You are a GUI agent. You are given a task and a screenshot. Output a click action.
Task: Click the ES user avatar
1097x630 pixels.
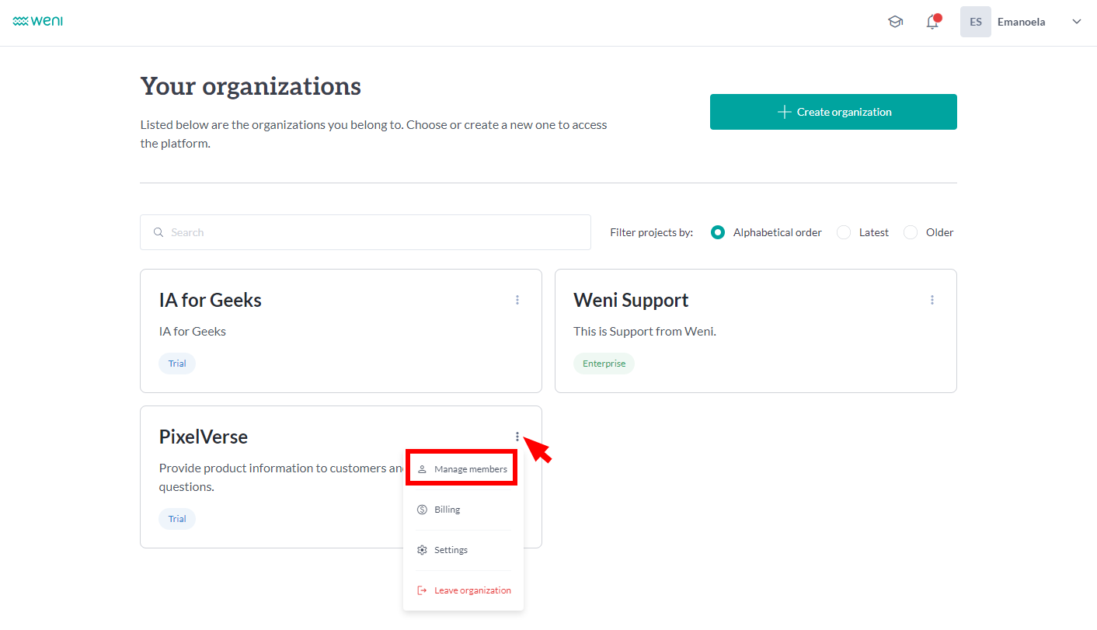click(975, 22)
